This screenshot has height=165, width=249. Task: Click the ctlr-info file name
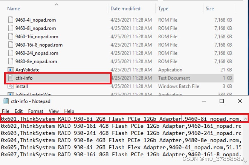[24, 78]
